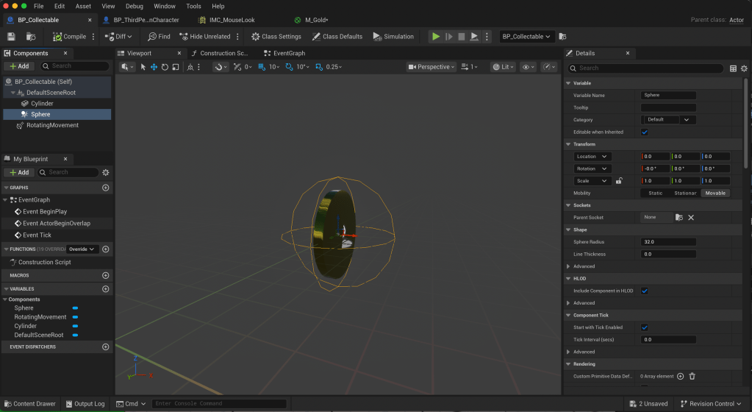The image size is (752, 412).
Task: Uncheck Include Component in HLOD
Action: (x=645, y=291)
